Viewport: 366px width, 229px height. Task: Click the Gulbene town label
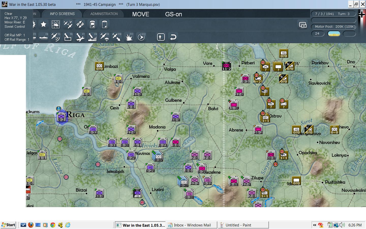[x=173, y=100]
